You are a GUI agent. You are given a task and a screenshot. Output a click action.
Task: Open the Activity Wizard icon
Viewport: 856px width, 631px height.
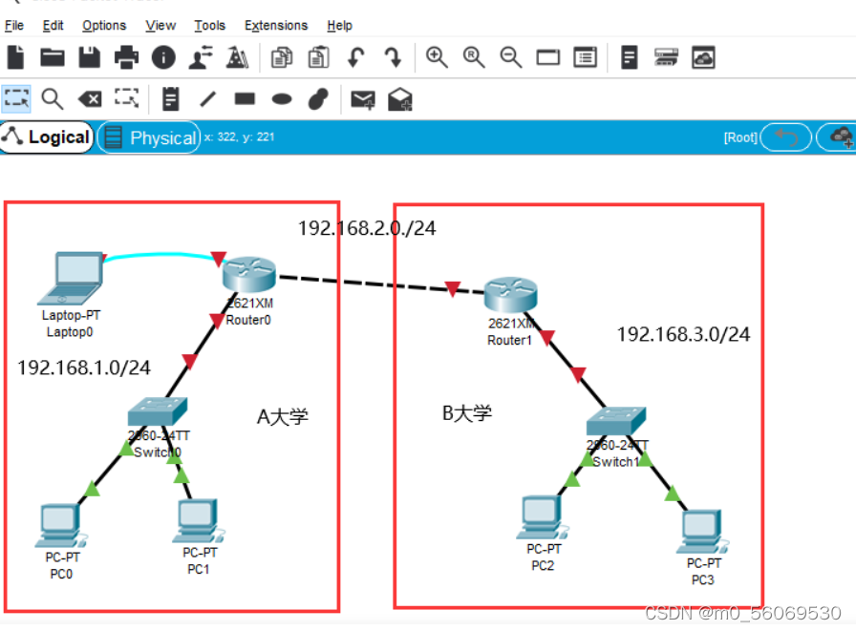238,57
